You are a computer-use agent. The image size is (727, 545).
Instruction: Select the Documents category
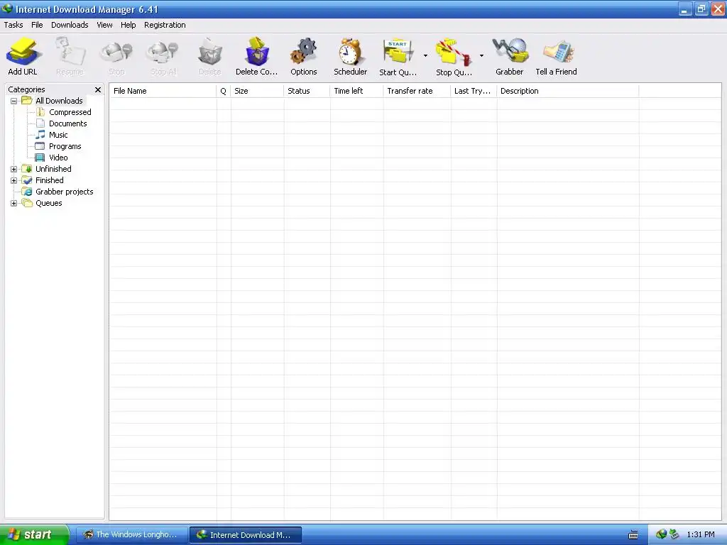click(67, 123)
